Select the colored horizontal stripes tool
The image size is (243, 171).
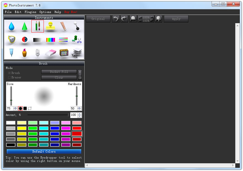coord(63,40)
